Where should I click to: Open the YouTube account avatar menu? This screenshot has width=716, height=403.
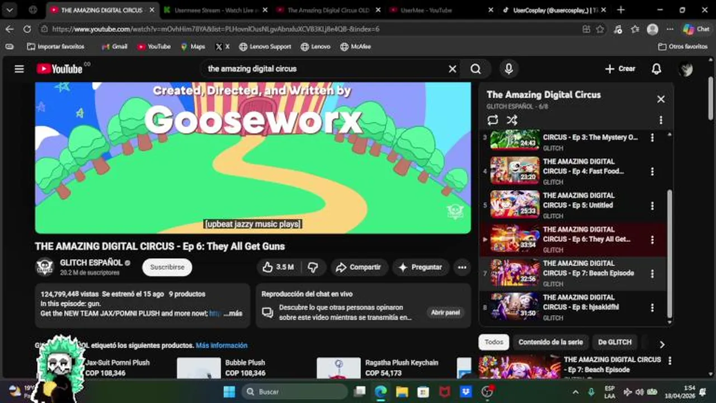pos(686,69)
